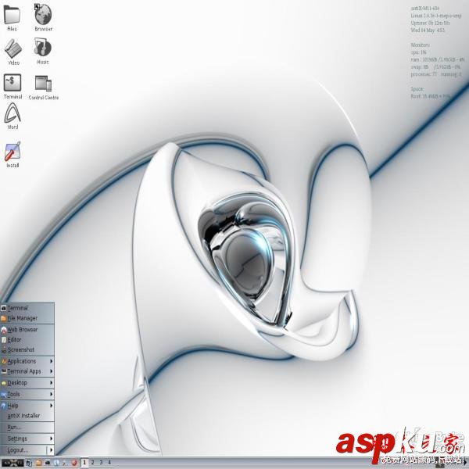Open the Control Centre desktop icon
This screenshot has height=469, width=469.
[x=43, y=88]
